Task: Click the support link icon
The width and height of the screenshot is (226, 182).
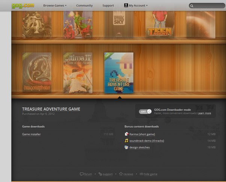Action: click(100, 174)
